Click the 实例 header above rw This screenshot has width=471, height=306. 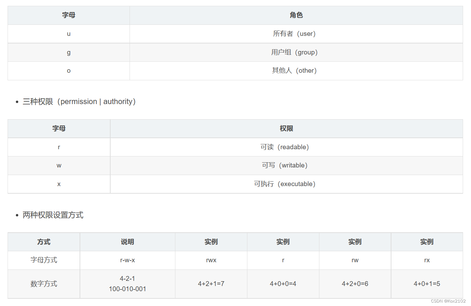coord(355,242)
